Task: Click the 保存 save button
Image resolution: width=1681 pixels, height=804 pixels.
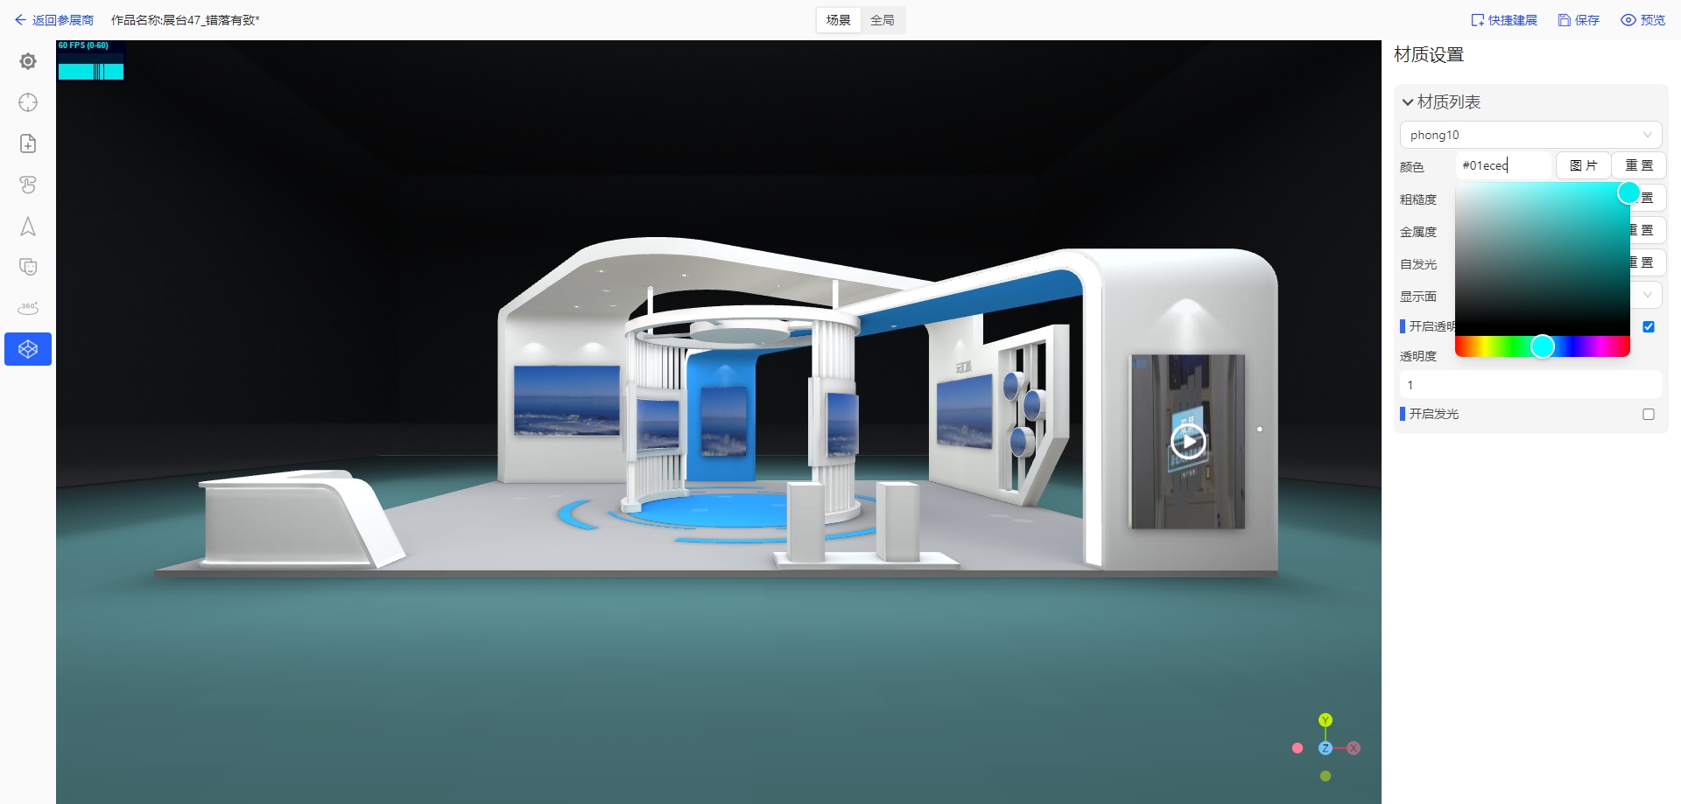Action: (x=1579, y=20)
